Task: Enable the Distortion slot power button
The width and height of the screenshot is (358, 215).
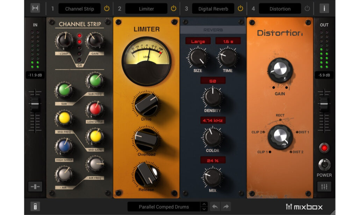Action: coord(307,8)
